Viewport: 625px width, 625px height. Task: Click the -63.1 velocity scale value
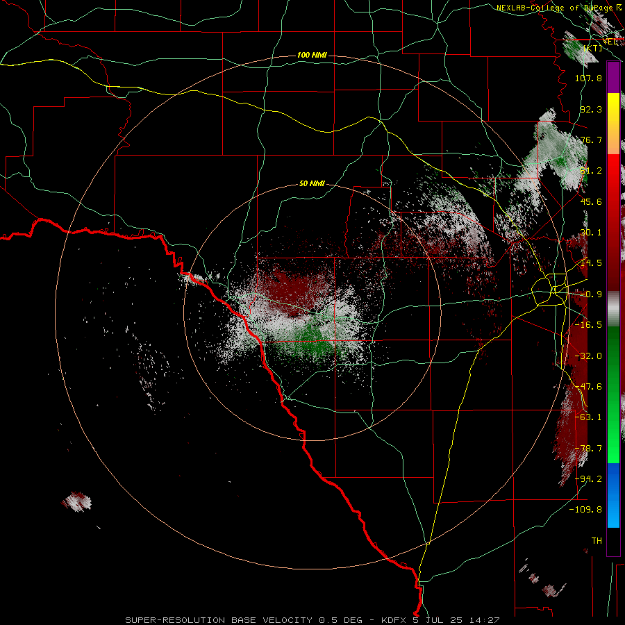588,417
